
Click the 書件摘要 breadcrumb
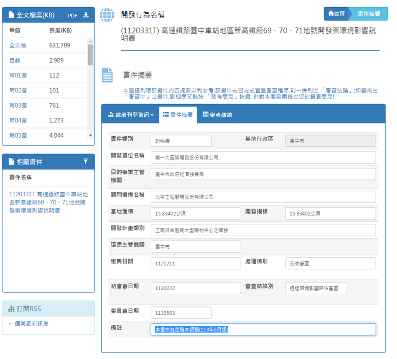[368, 14]
